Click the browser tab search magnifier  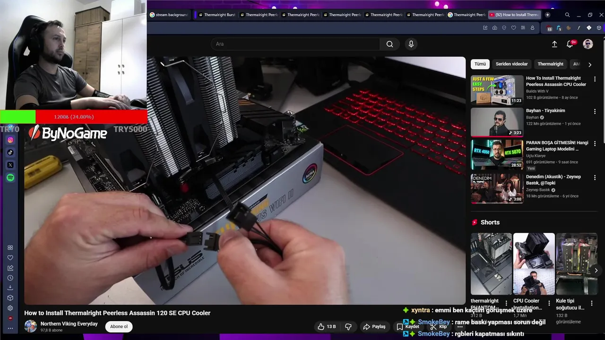(x=567, y=15)
